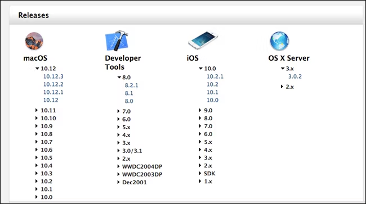The width and height of the screenshot is (366, 204).
Task: Collapse the iOS 10.0 group
Action: click(200, 69)
